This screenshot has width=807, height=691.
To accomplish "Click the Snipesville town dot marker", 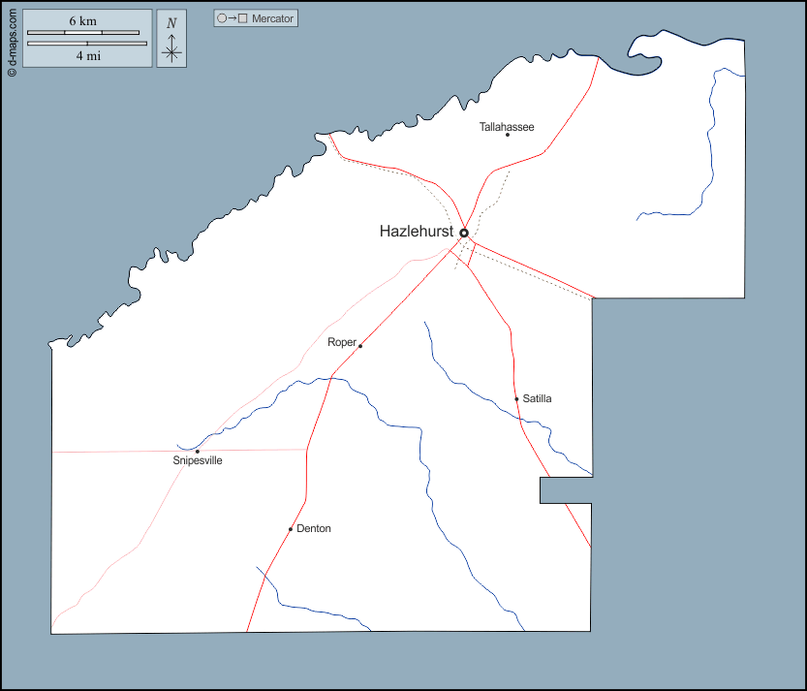I will click(197, 452).
